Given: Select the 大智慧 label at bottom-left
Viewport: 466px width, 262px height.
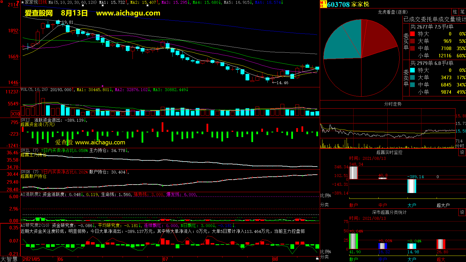Looking at the screenshot, I should 9,259.
